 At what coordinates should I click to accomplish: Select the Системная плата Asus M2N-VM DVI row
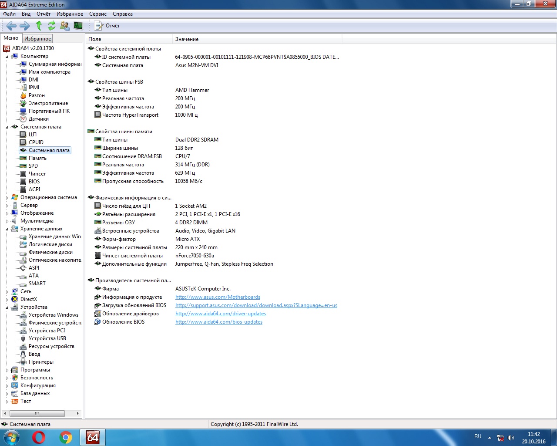[215, 65]
